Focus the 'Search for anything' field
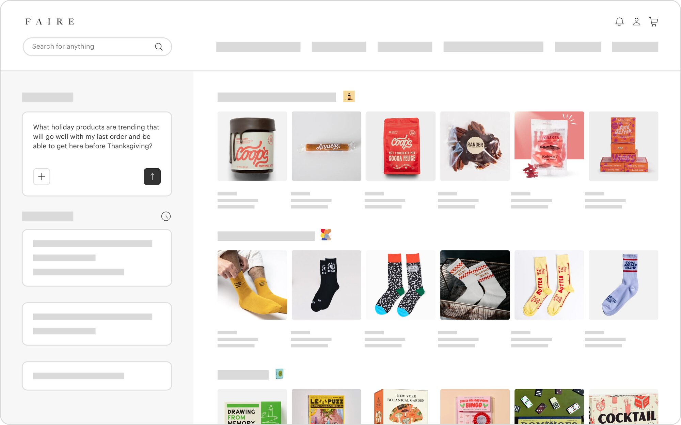Viewport: 681px width, 425px height. (x=97, y=47)
